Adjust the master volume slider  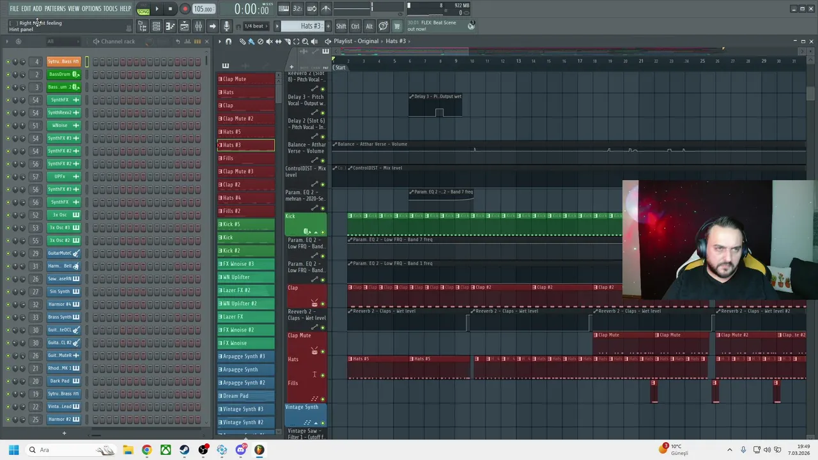pyautogui.click(x=353, y=9)
